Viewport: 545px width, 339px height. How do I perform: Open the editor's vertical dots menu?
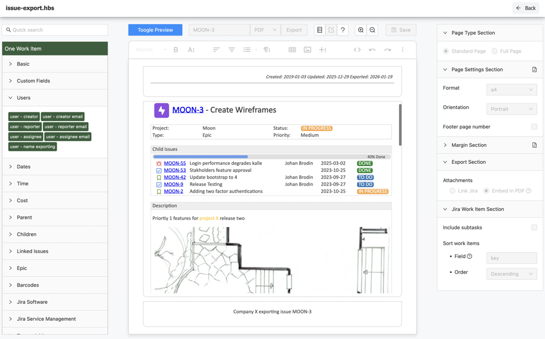pos(402,50)
